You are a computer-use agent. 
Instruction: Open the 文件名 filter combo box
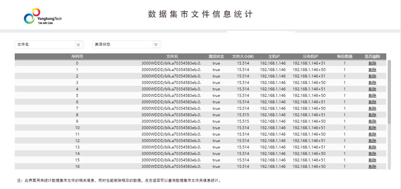pyautogui.click(x=45, y=44)
